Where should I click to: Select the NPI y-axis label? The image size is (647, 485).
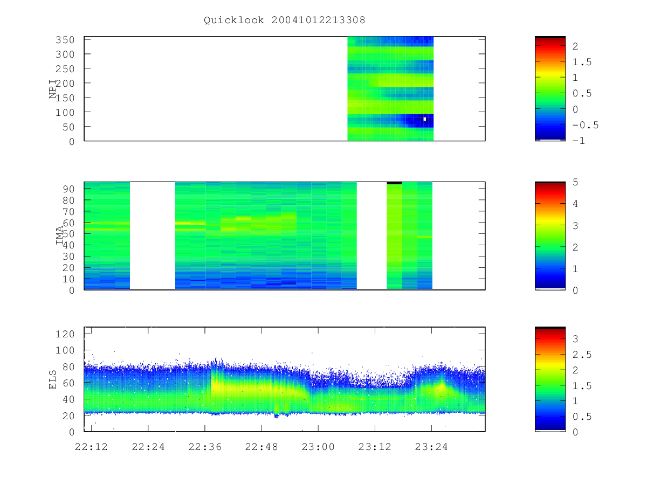pos(53,89)
